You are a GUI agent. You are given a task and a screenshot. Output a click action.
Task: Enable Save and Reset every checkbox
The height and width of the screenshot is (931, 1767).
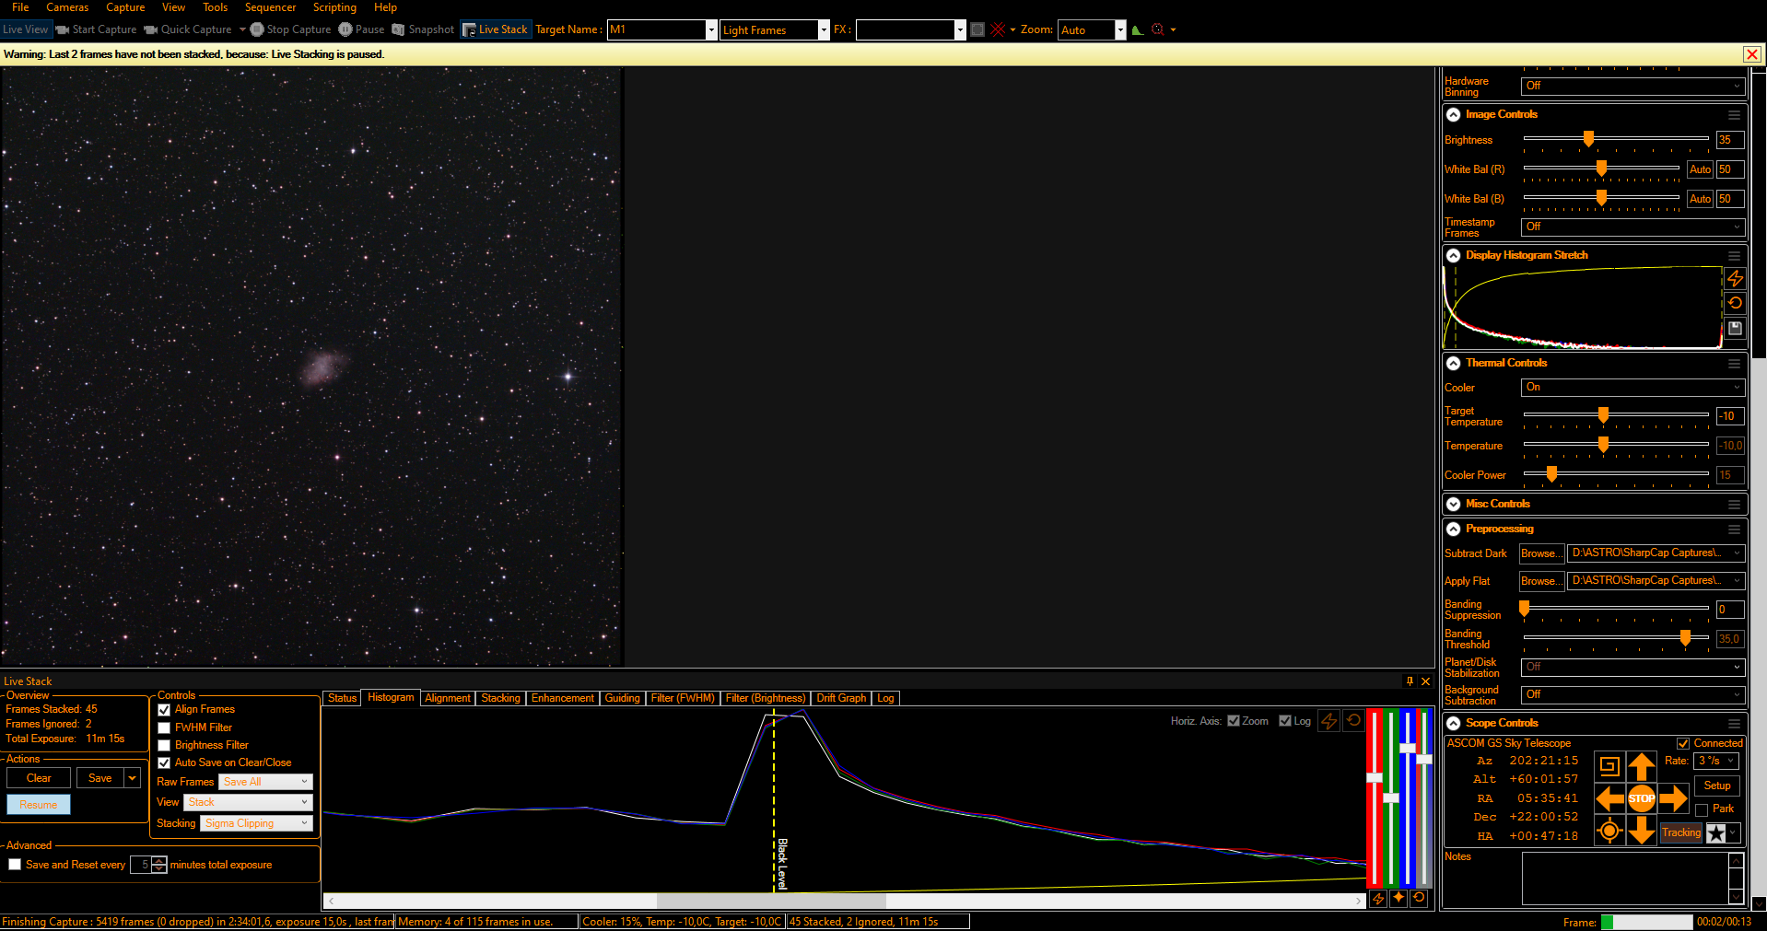pyautogui.click(x=15, y=865)
